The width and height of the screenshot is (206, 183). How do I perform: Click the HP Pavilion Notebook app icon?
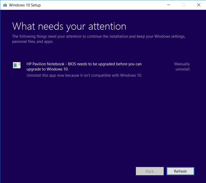point(17,65)
